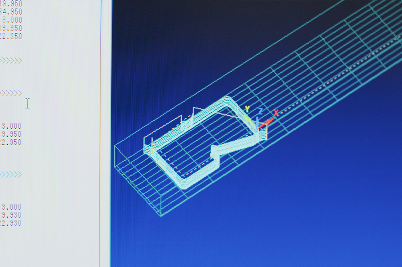Screen dimensions: 402x267
Task: Click the first >>>>> separator marker
Action: [x=11, y=61]
